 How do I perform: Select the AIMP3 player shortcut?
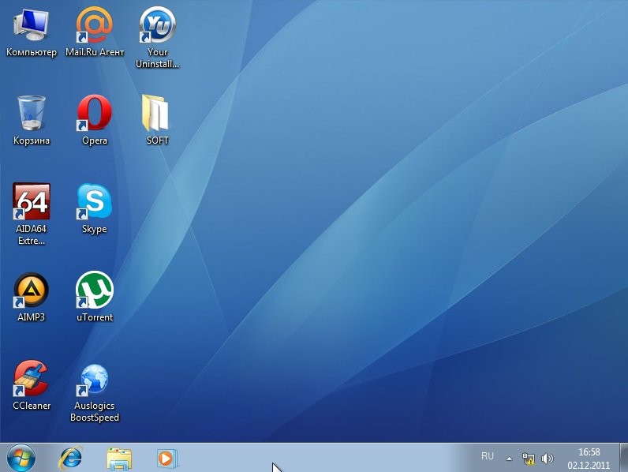pos(32,297)
